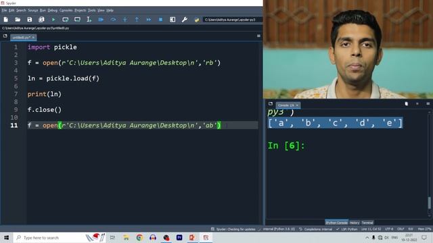Start debugging the file
Viewport: 433px width, 243px height.
(x=101, y=20)
